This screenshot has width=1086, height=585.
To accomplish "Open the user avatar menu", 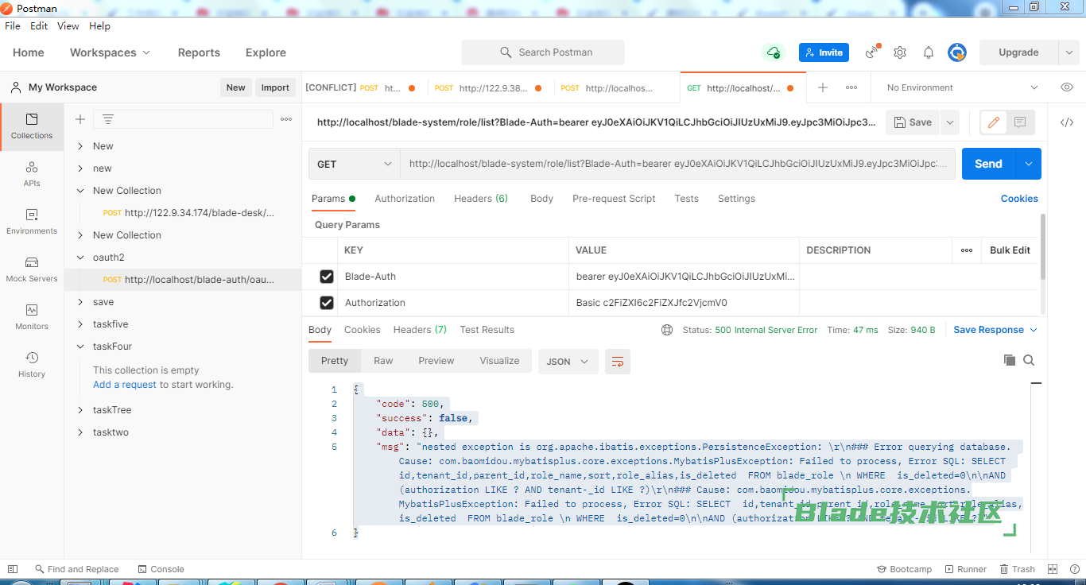I will (957, 52).
